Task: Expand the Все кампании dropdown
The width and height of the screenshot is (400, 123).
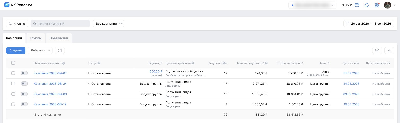Action: 108,24
